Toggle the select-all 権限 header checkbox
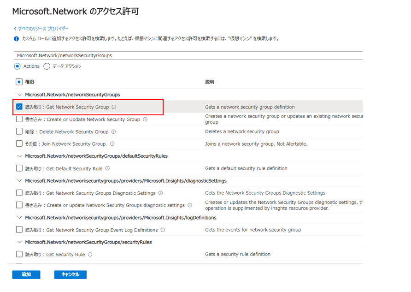The image size is (411, 292). pyautogui.click(x=19, y=82)
